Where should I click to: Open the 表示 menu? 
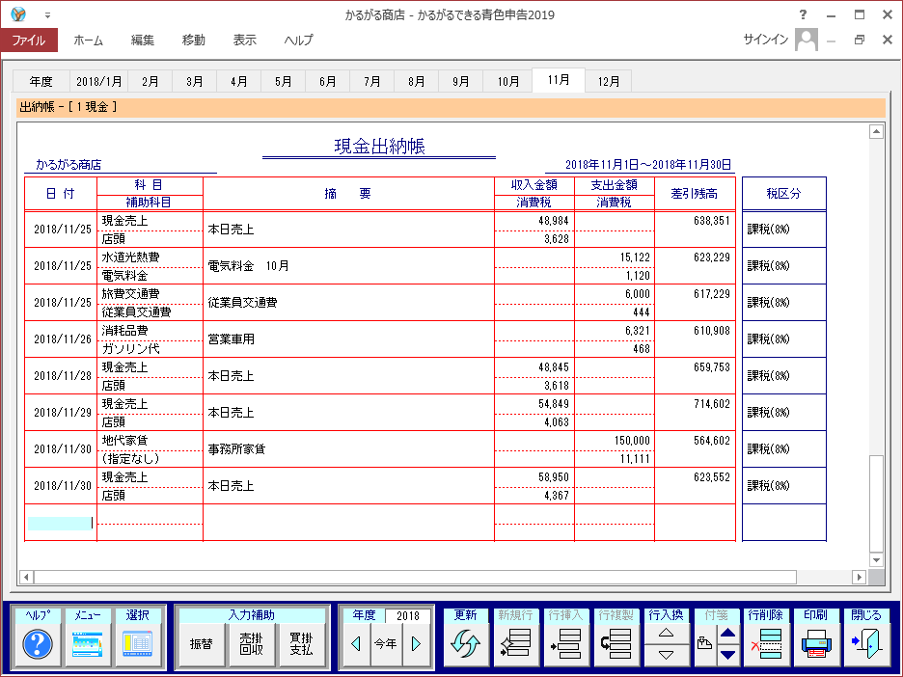click(245, 41)
